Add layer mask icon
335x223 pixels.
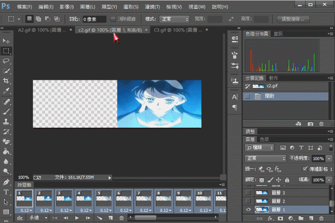coord(280,218)
